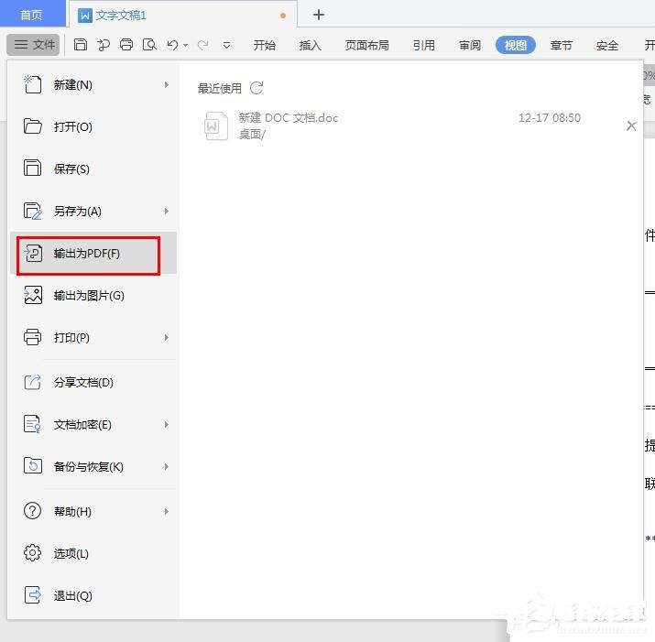The height and width of the screenshot is (642, 655).
Task: Open the 章节 ribbon tab
Action: tap(561, 45)
